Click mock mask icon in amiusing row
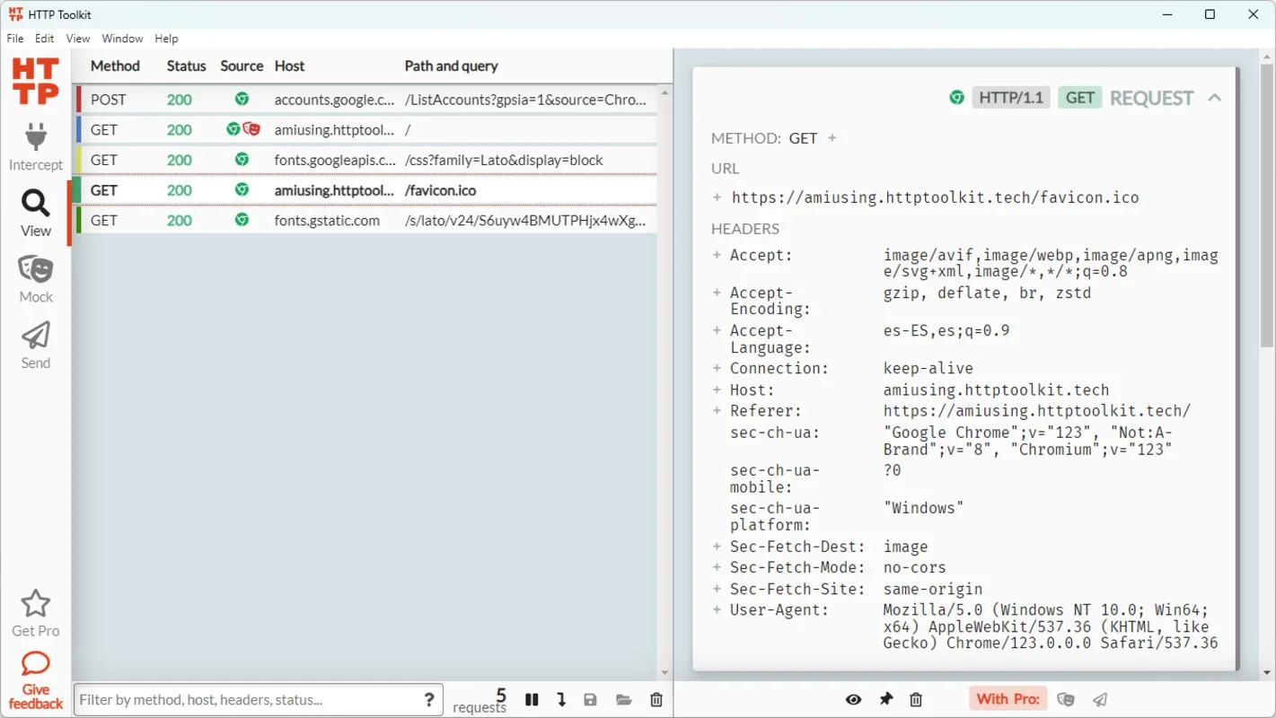This screenshot has height=718, width=1276. [251, 129]
